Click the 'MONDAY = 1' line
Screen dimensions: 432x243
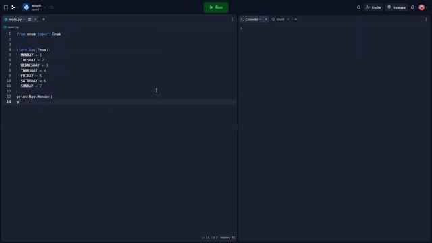coord(31,55)
